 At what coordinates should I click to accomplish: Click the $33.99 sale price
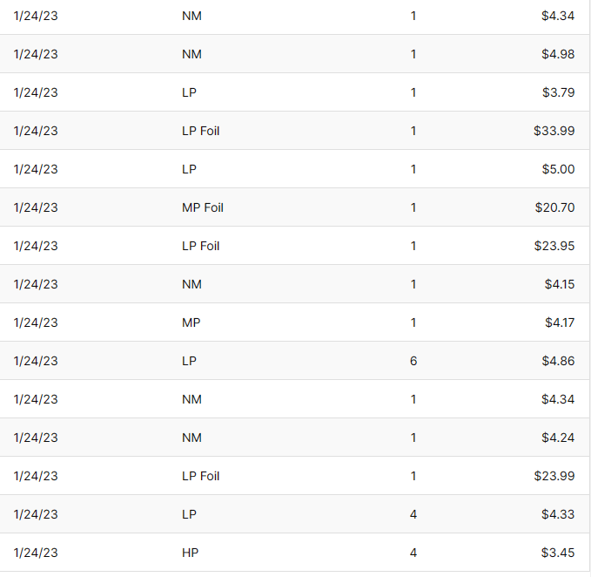click(x=554, y=131)
